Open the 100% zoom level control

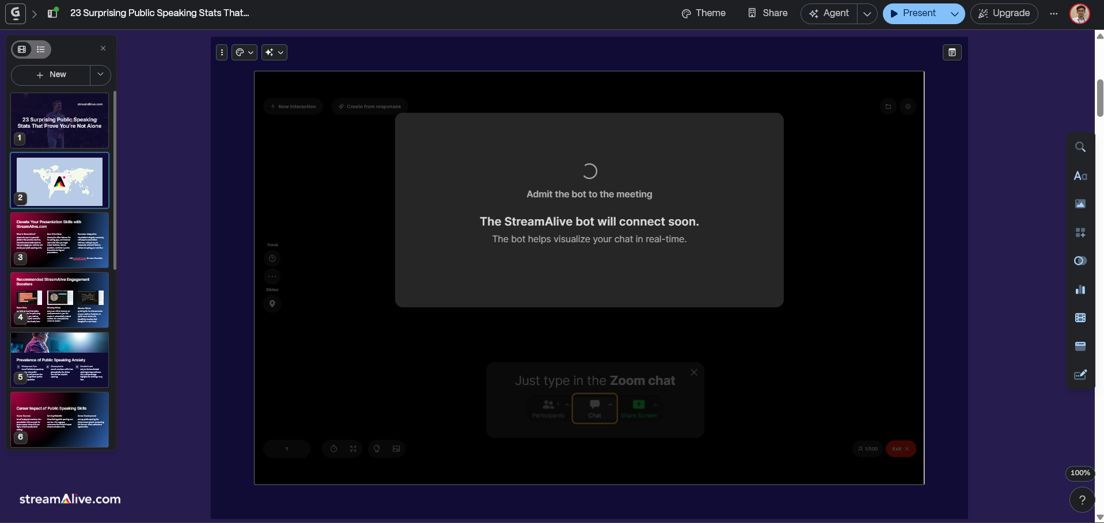(1080, 473)
